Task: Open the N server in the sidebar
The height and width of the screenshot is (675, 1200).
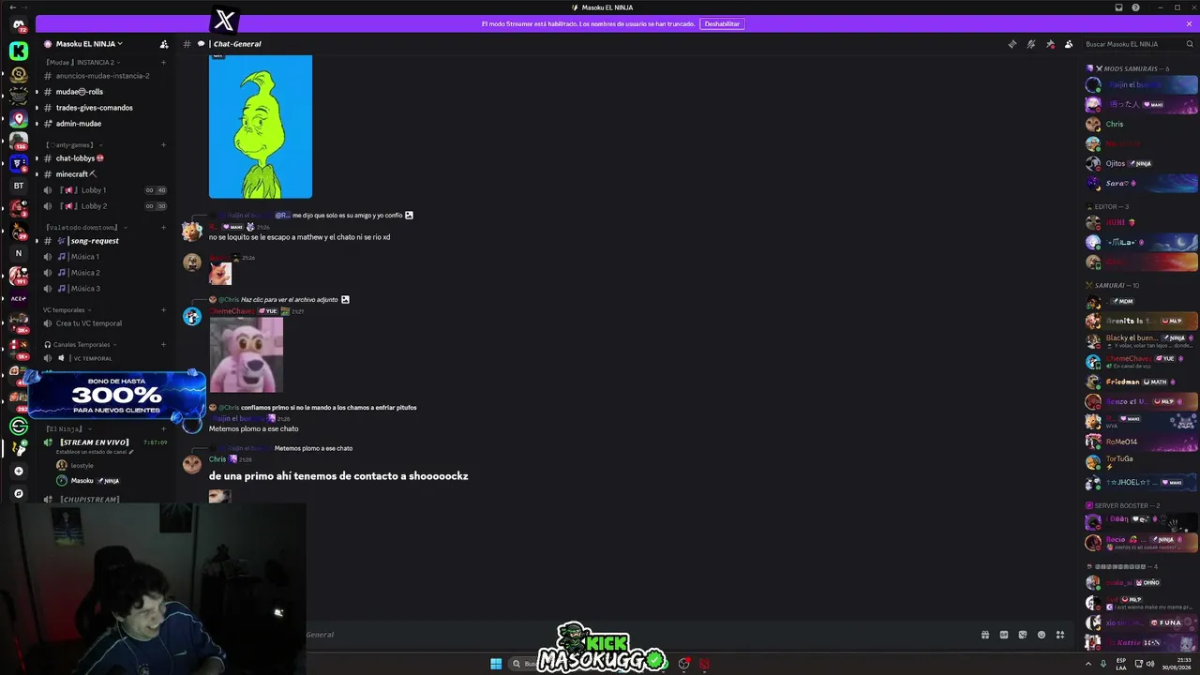Action: point(19,253)
